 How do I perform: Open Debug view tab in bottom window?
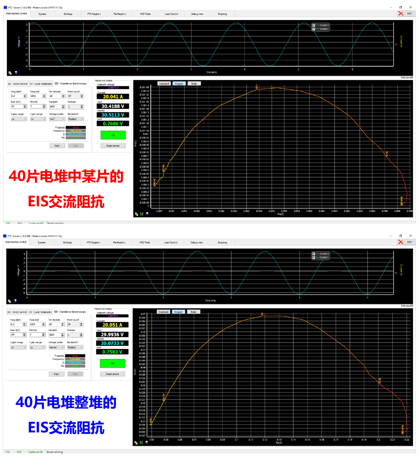point(197,242)
